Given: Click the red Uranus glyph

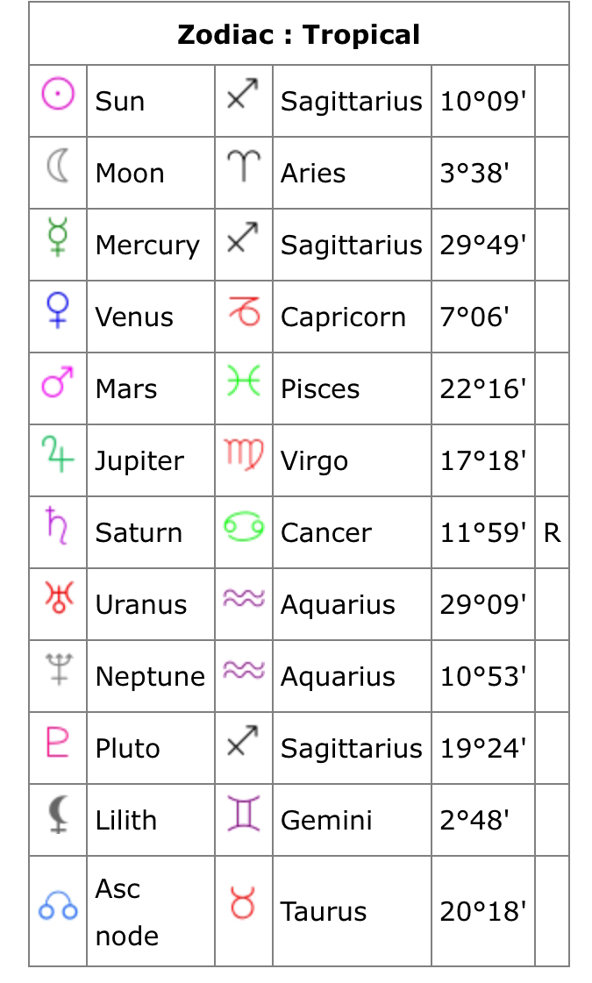Looking at the screenshot, I should 58,597.
